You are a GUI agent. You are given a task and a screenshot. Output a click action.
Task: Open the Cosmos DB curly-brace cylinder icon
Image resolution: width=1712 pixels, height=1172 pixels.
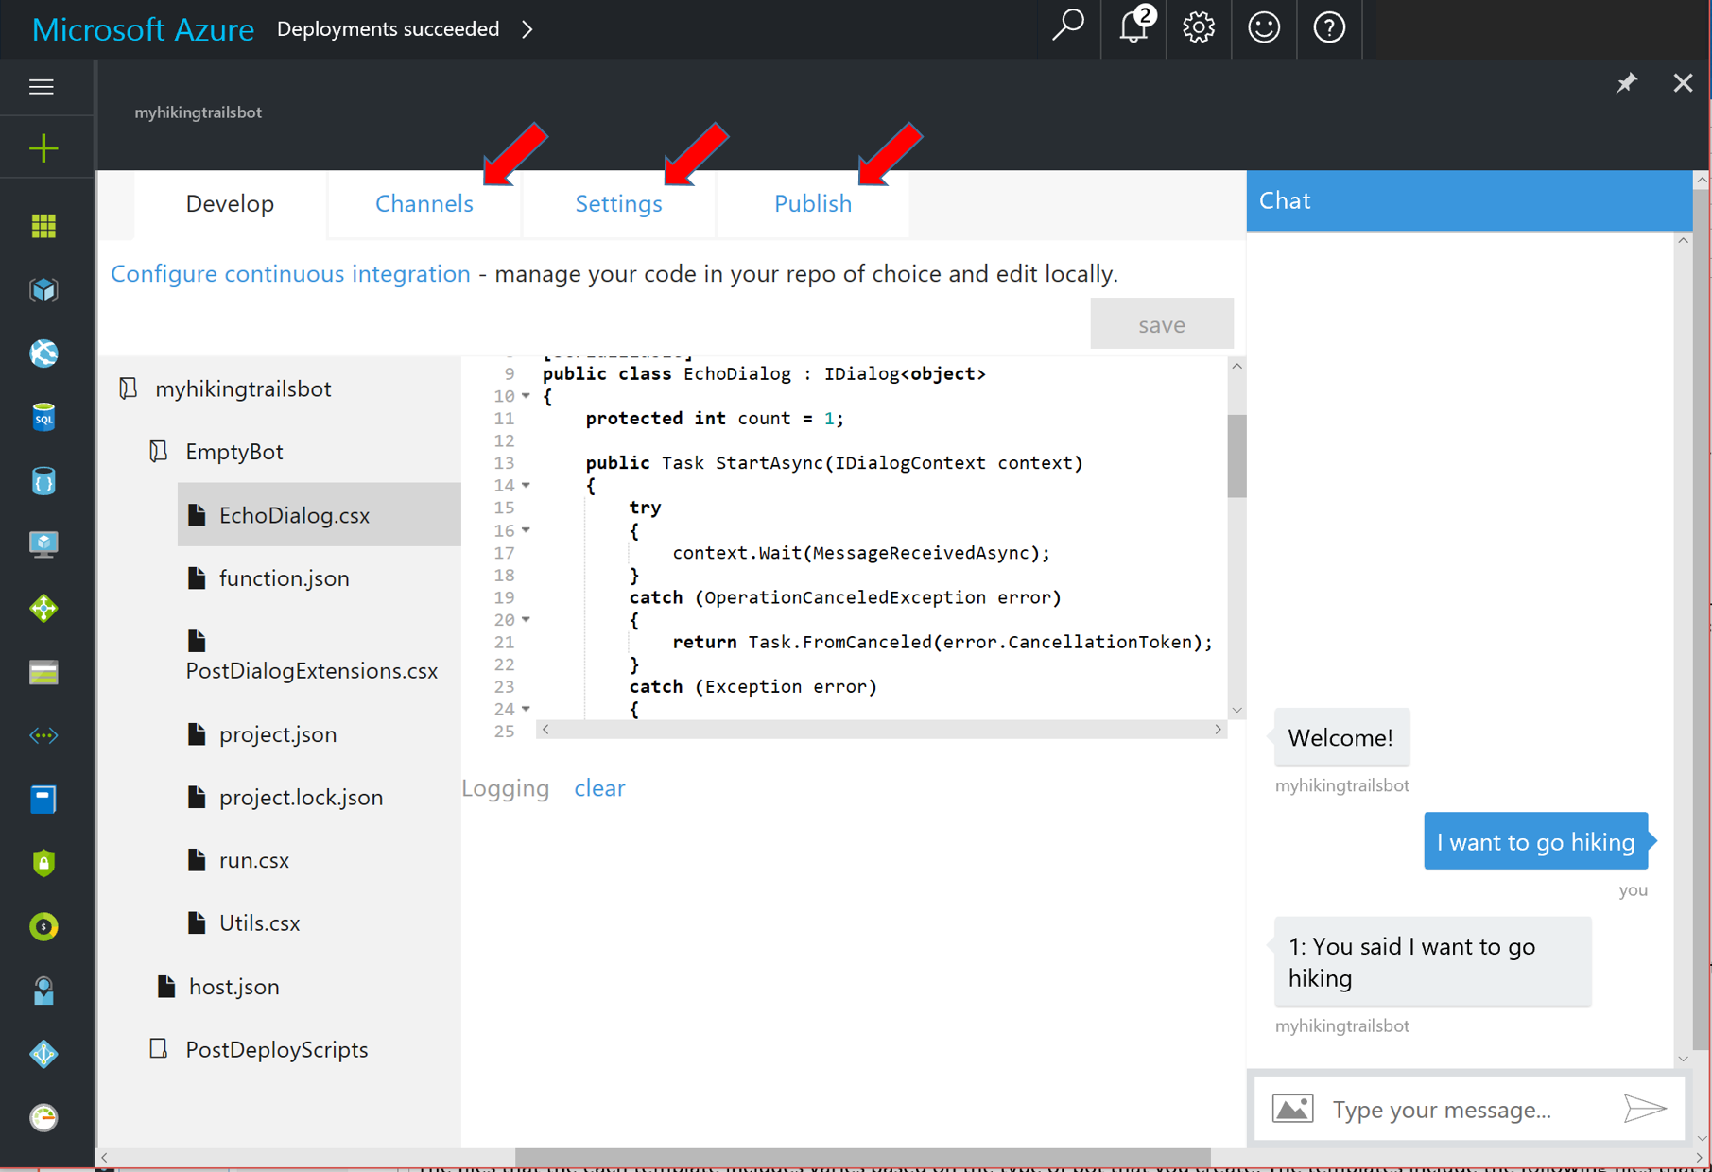tap(43, 481)
